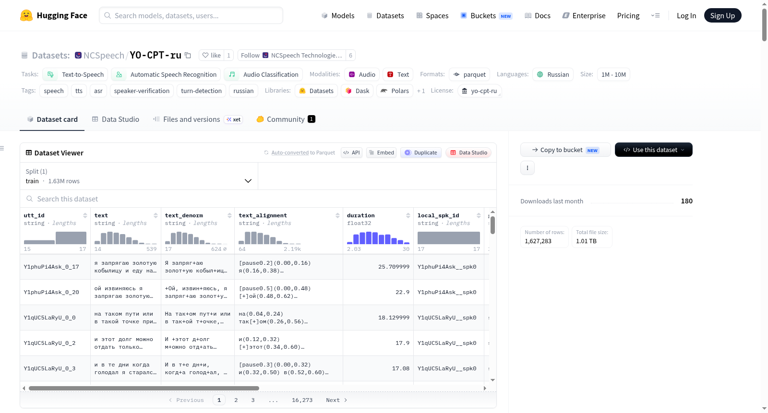The height and width of the screenshot is (413, 768).
Task: Open Enterprise in the top navigation
Action: click(584, 15)
